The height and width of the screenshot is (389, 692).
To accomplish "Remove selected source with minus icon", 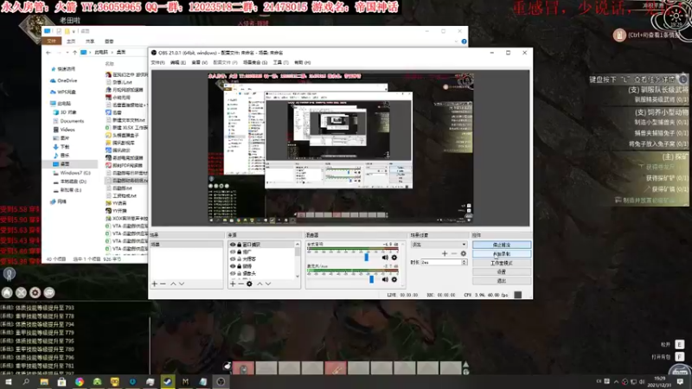I will [x=241, y=284].
